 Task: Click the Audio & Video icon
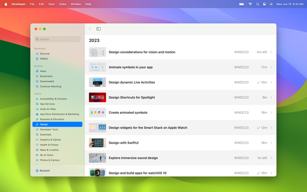pos(37,109)
